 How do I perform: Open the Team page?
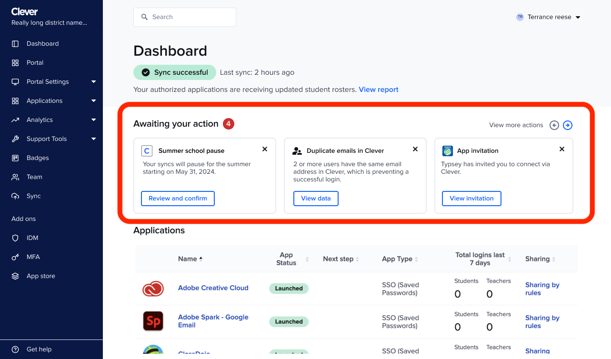34,177
